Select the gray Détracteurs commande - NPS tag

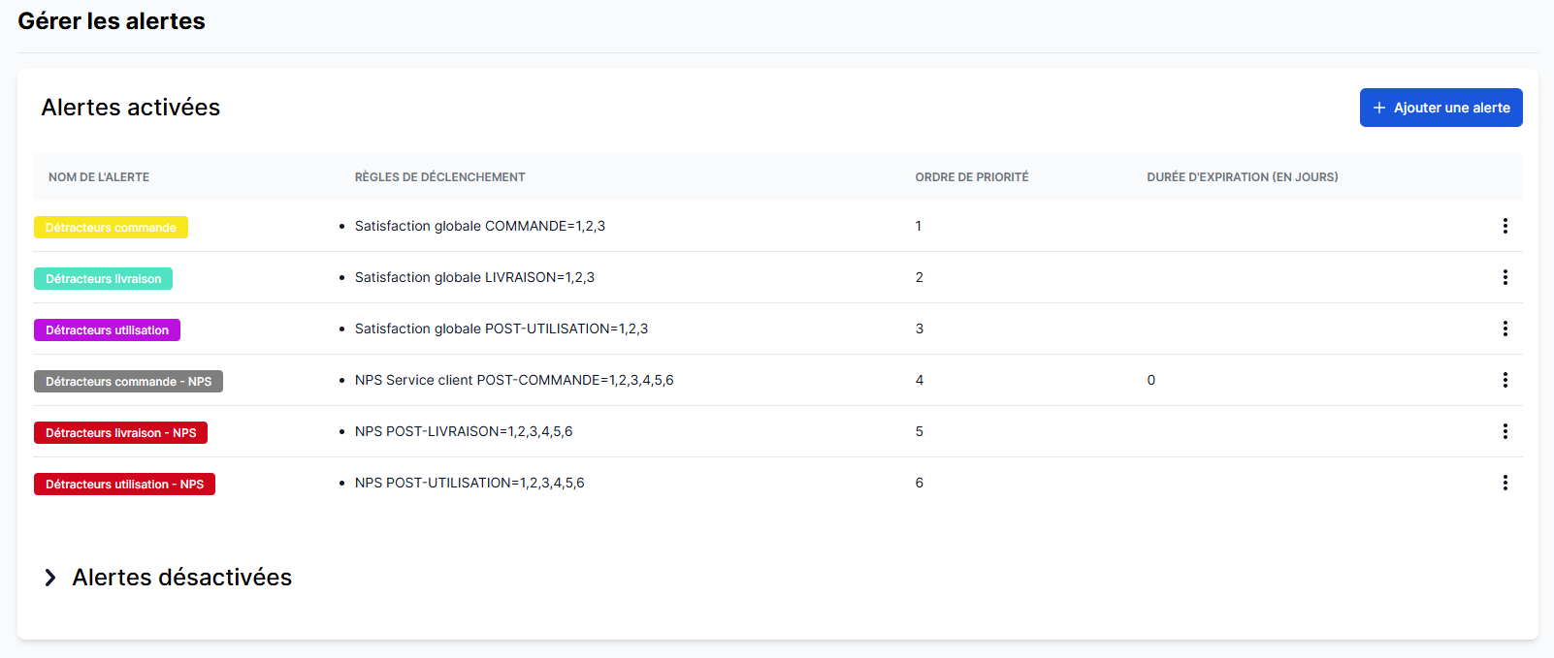128,382
